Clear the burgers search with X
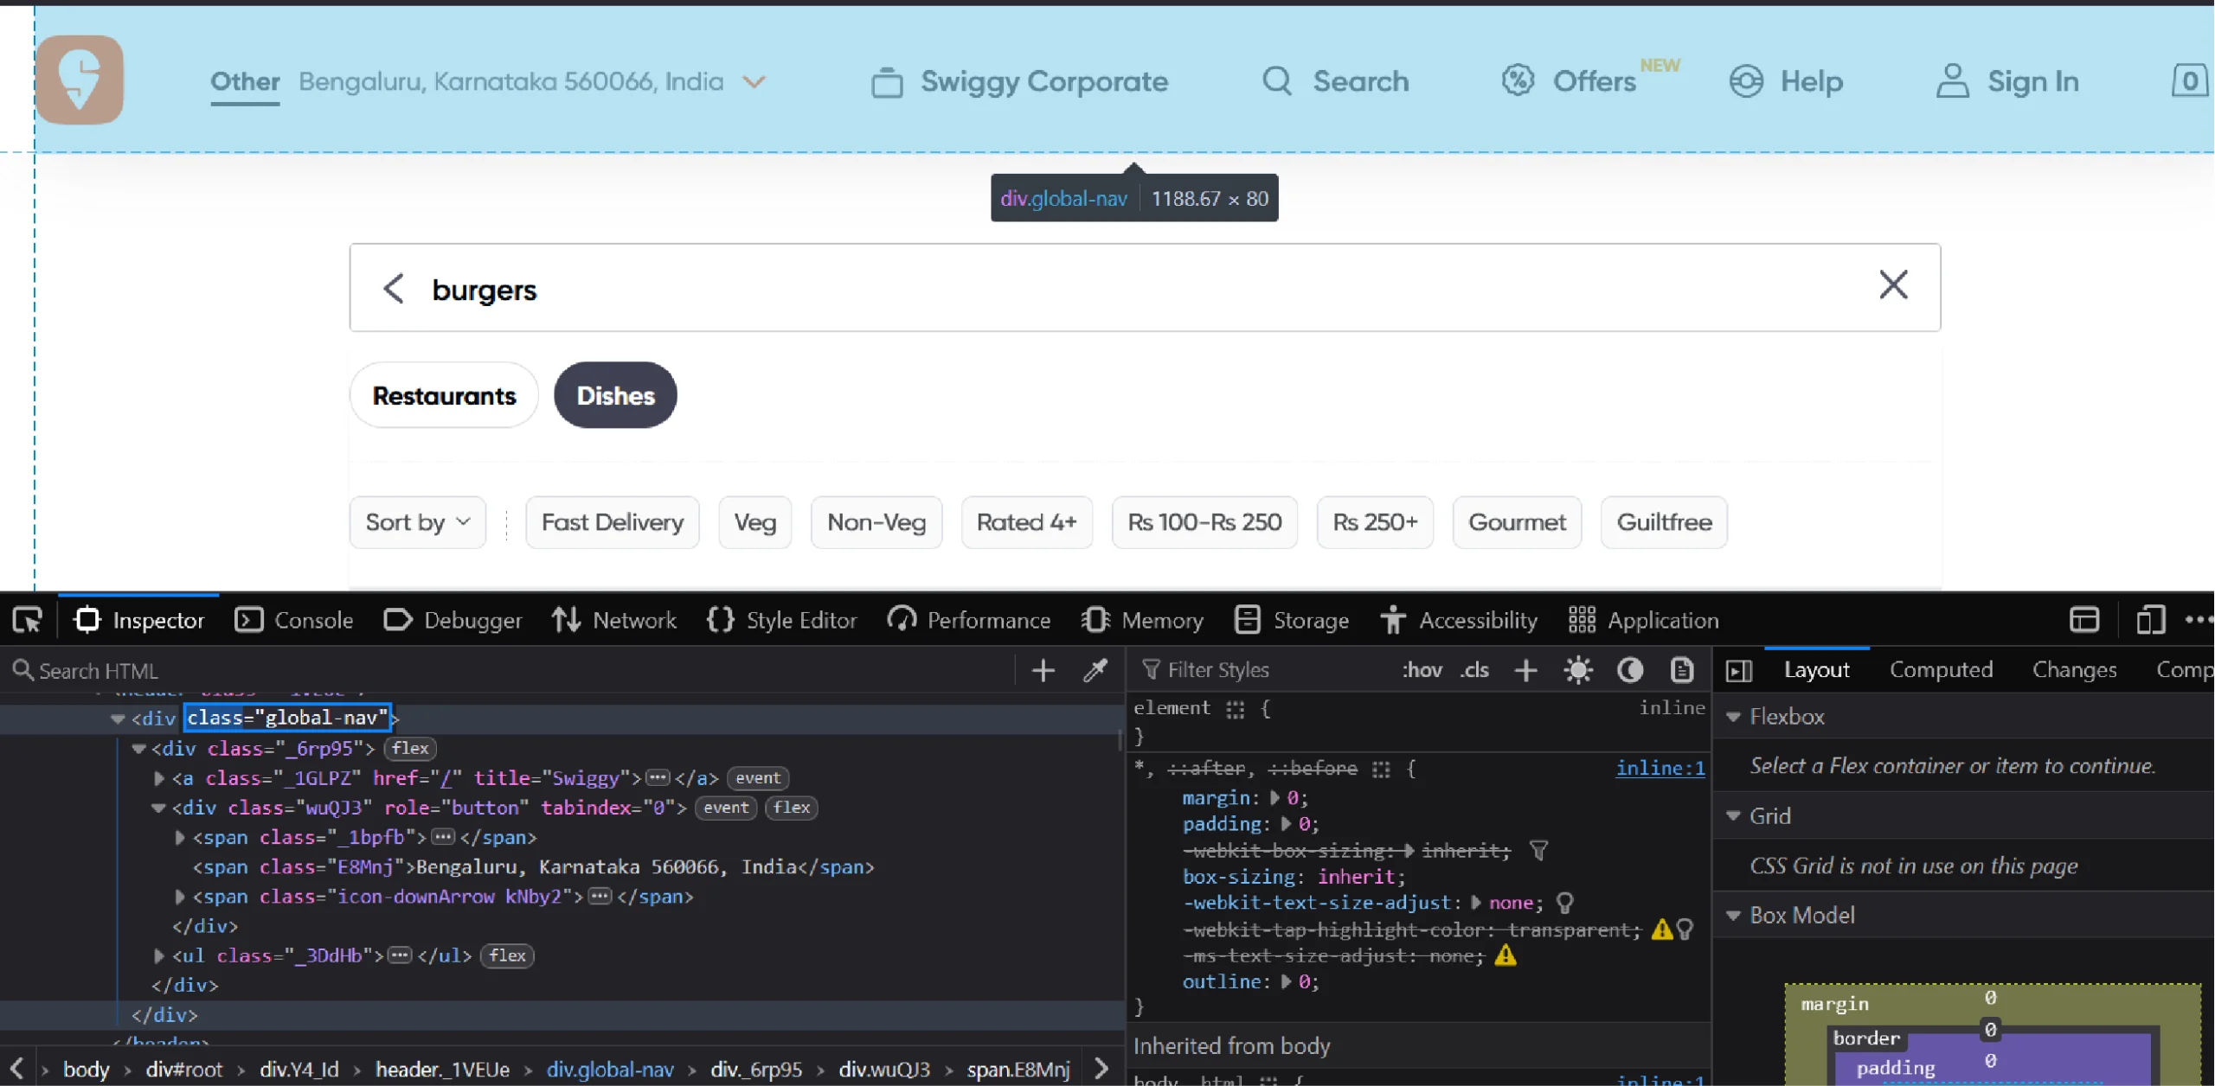This screenshot has height=1086, width=2215. coord(1894,284)
